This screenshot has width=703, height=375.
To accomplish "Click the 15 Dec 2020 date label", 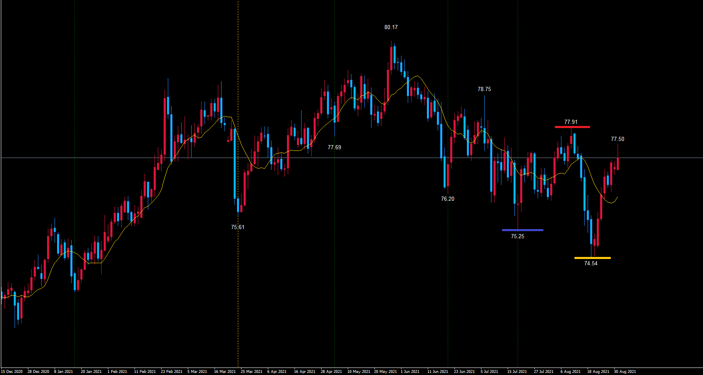I will [x=12, y=372].
